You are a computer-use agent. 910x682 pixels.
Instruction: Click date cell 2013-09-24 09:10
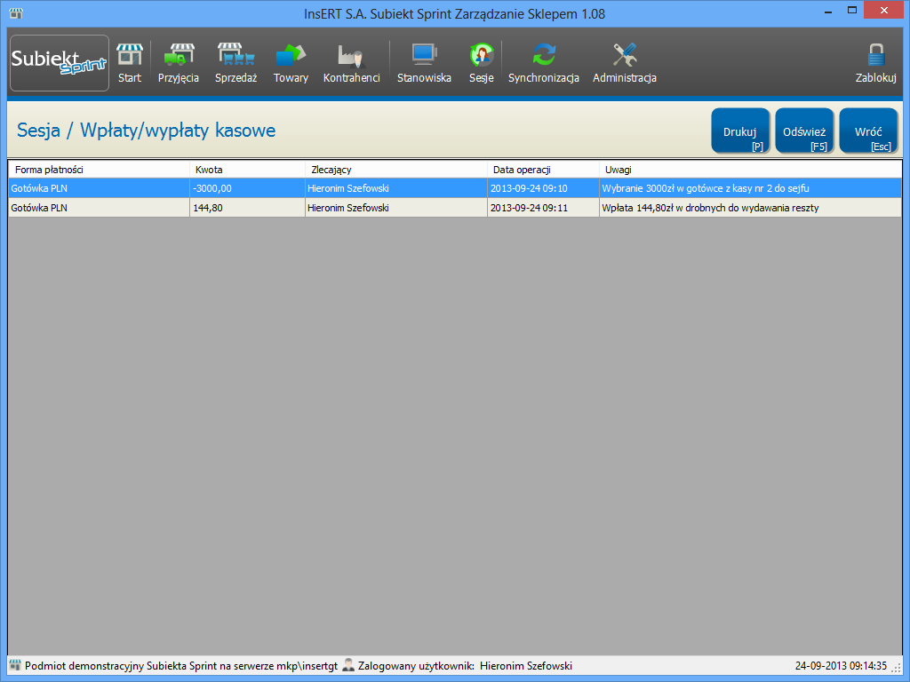[543, 188]
